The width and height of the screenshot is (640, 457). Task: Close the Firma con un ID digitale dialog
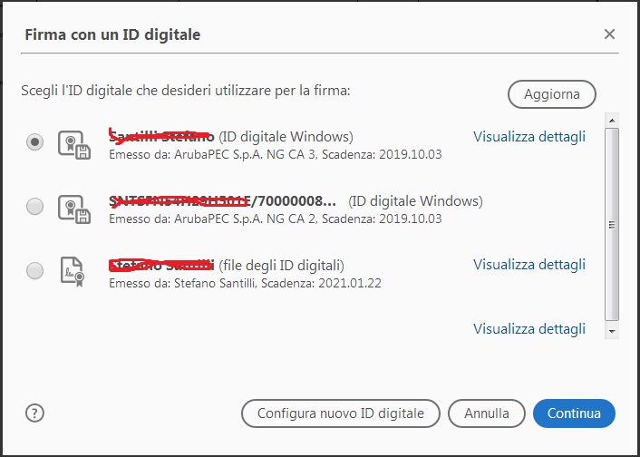tap(609, 34)
